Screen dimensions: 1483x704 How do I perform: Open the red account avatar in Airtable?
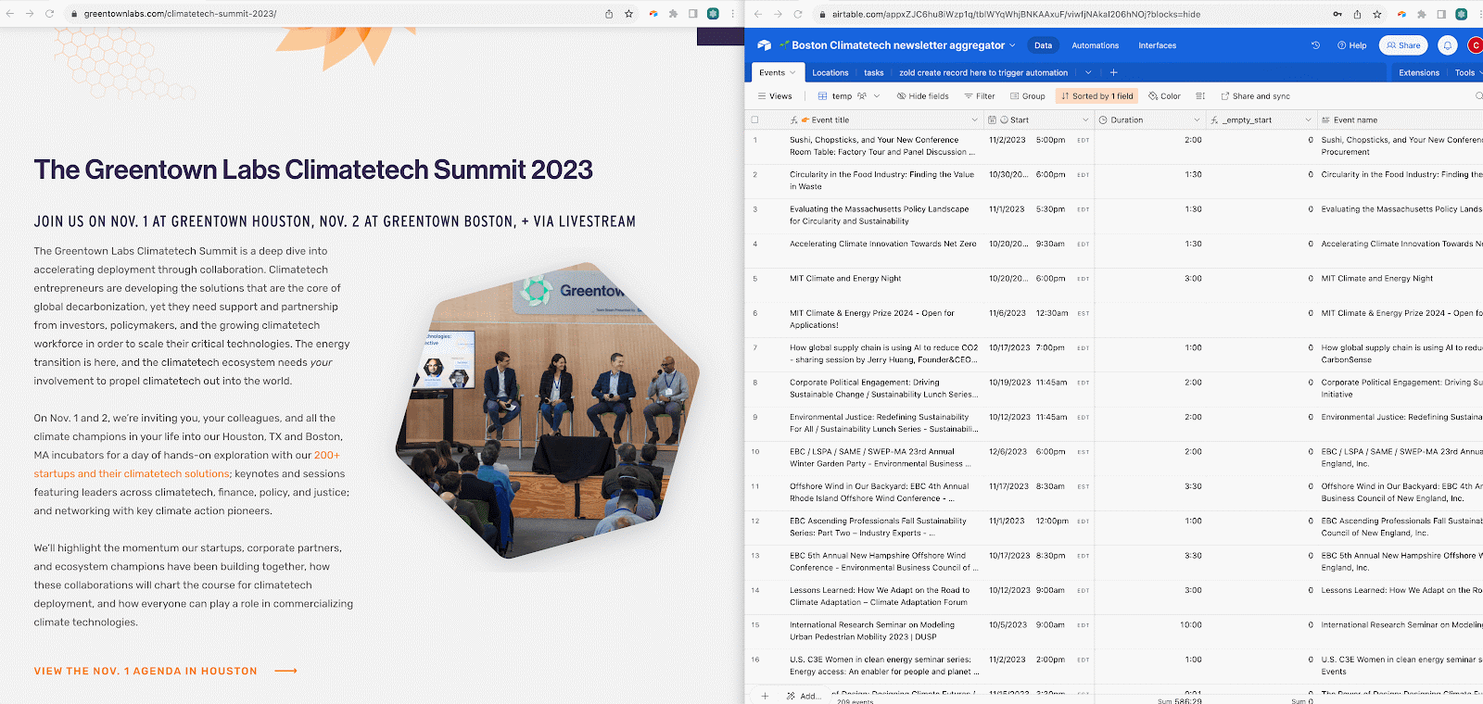tap(1475, 45)
